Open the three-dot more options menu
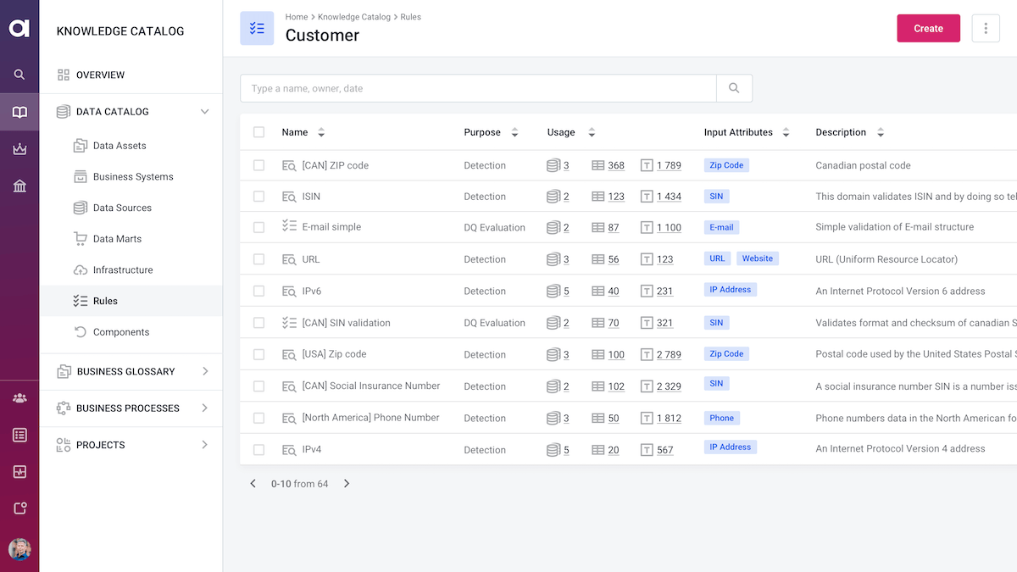The image size is (1017, 572). pyautogui.click(x=986, y=28)
